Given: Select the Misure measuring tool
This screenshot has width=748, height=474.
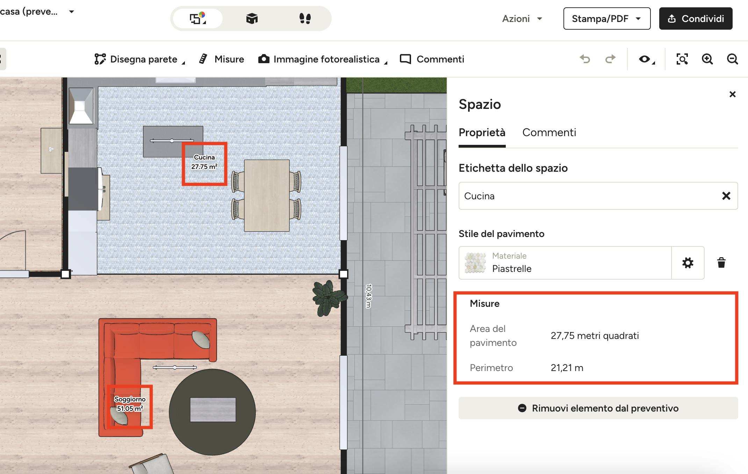Looking at the screenshot, I should [x=221, y=59].
